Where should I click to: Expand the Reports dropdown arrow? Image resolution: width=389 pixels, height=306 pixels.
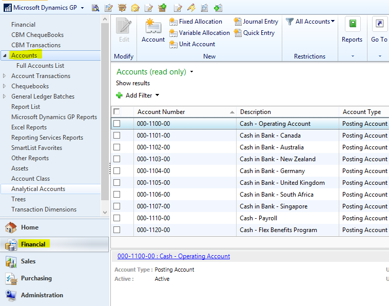click(353, 56)
